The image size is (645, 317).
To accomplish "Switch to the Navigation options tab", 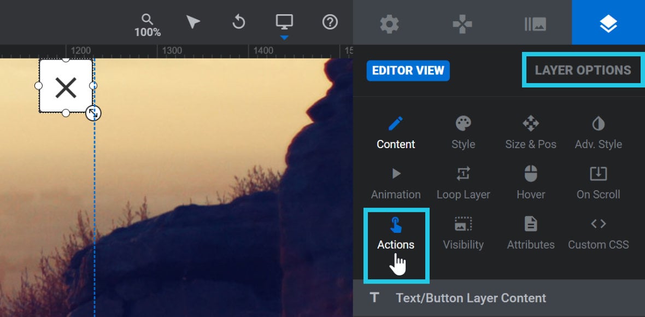I will 462,24.
